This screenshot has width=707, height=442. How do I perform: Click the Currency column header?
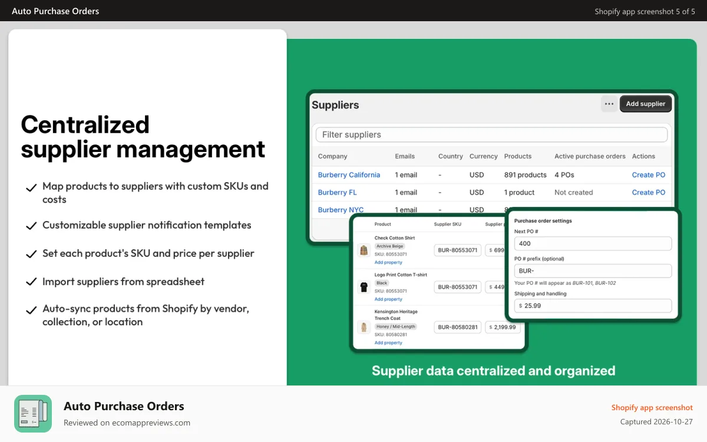coord(484,156)
